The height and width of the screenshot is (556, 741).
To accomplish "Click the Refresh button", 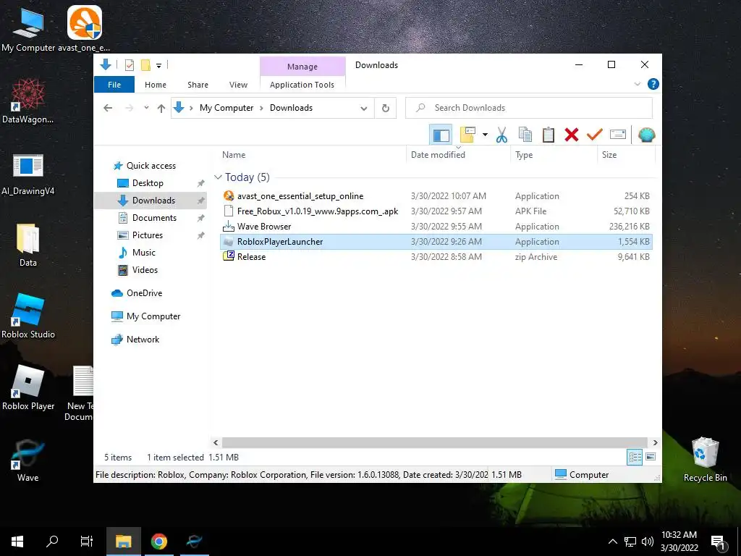I will 386,109.
